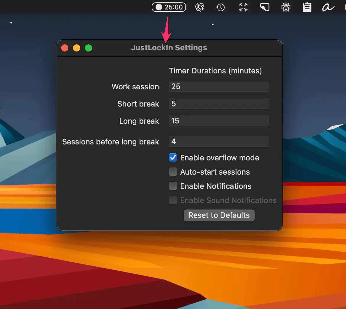Click the Short break label
Viewport: 346px width, 309px height.
click(x=138, y=104)
